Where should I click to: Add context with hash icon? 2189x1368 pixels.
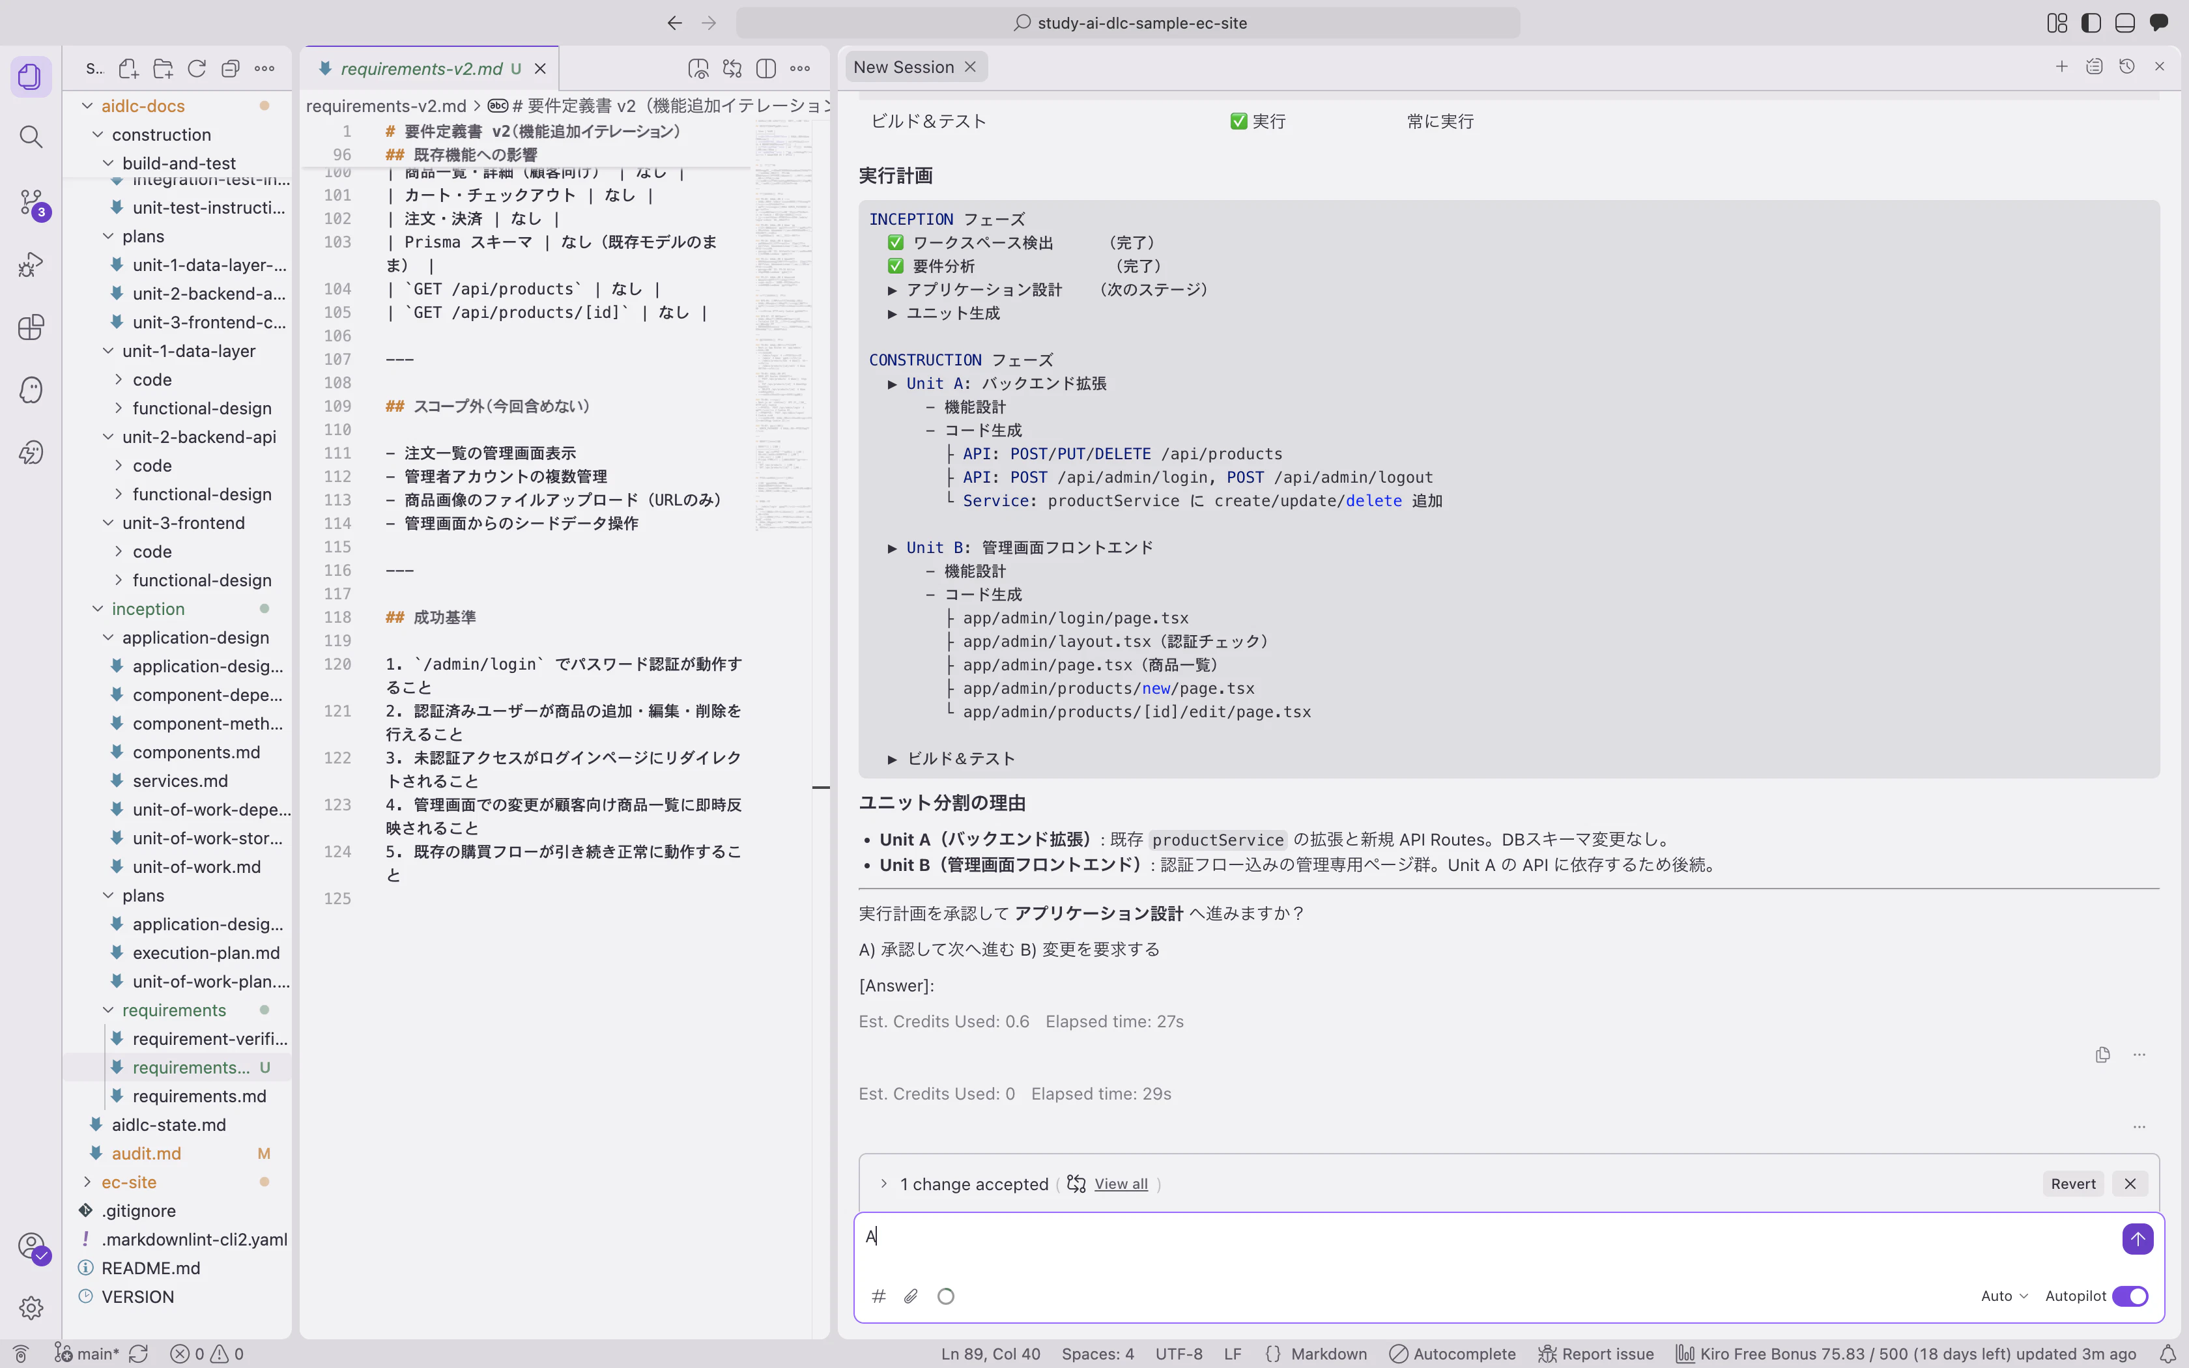(x=878, y=1296)
